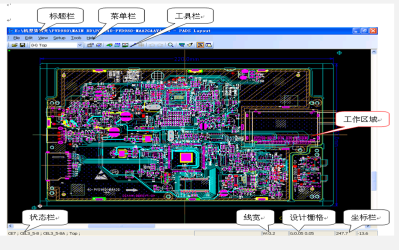Click the status text CE7 ; CEL3_5-8

(24, 233)
